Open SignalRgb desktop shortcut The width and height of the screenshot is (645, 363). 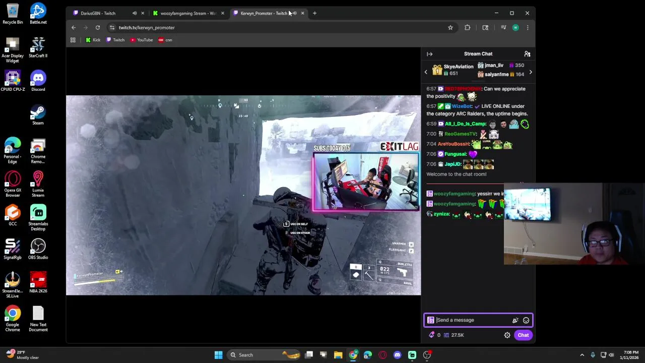click(13, 249)
